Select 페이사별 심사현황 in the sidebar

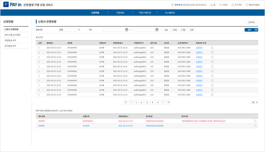(13, 35)
